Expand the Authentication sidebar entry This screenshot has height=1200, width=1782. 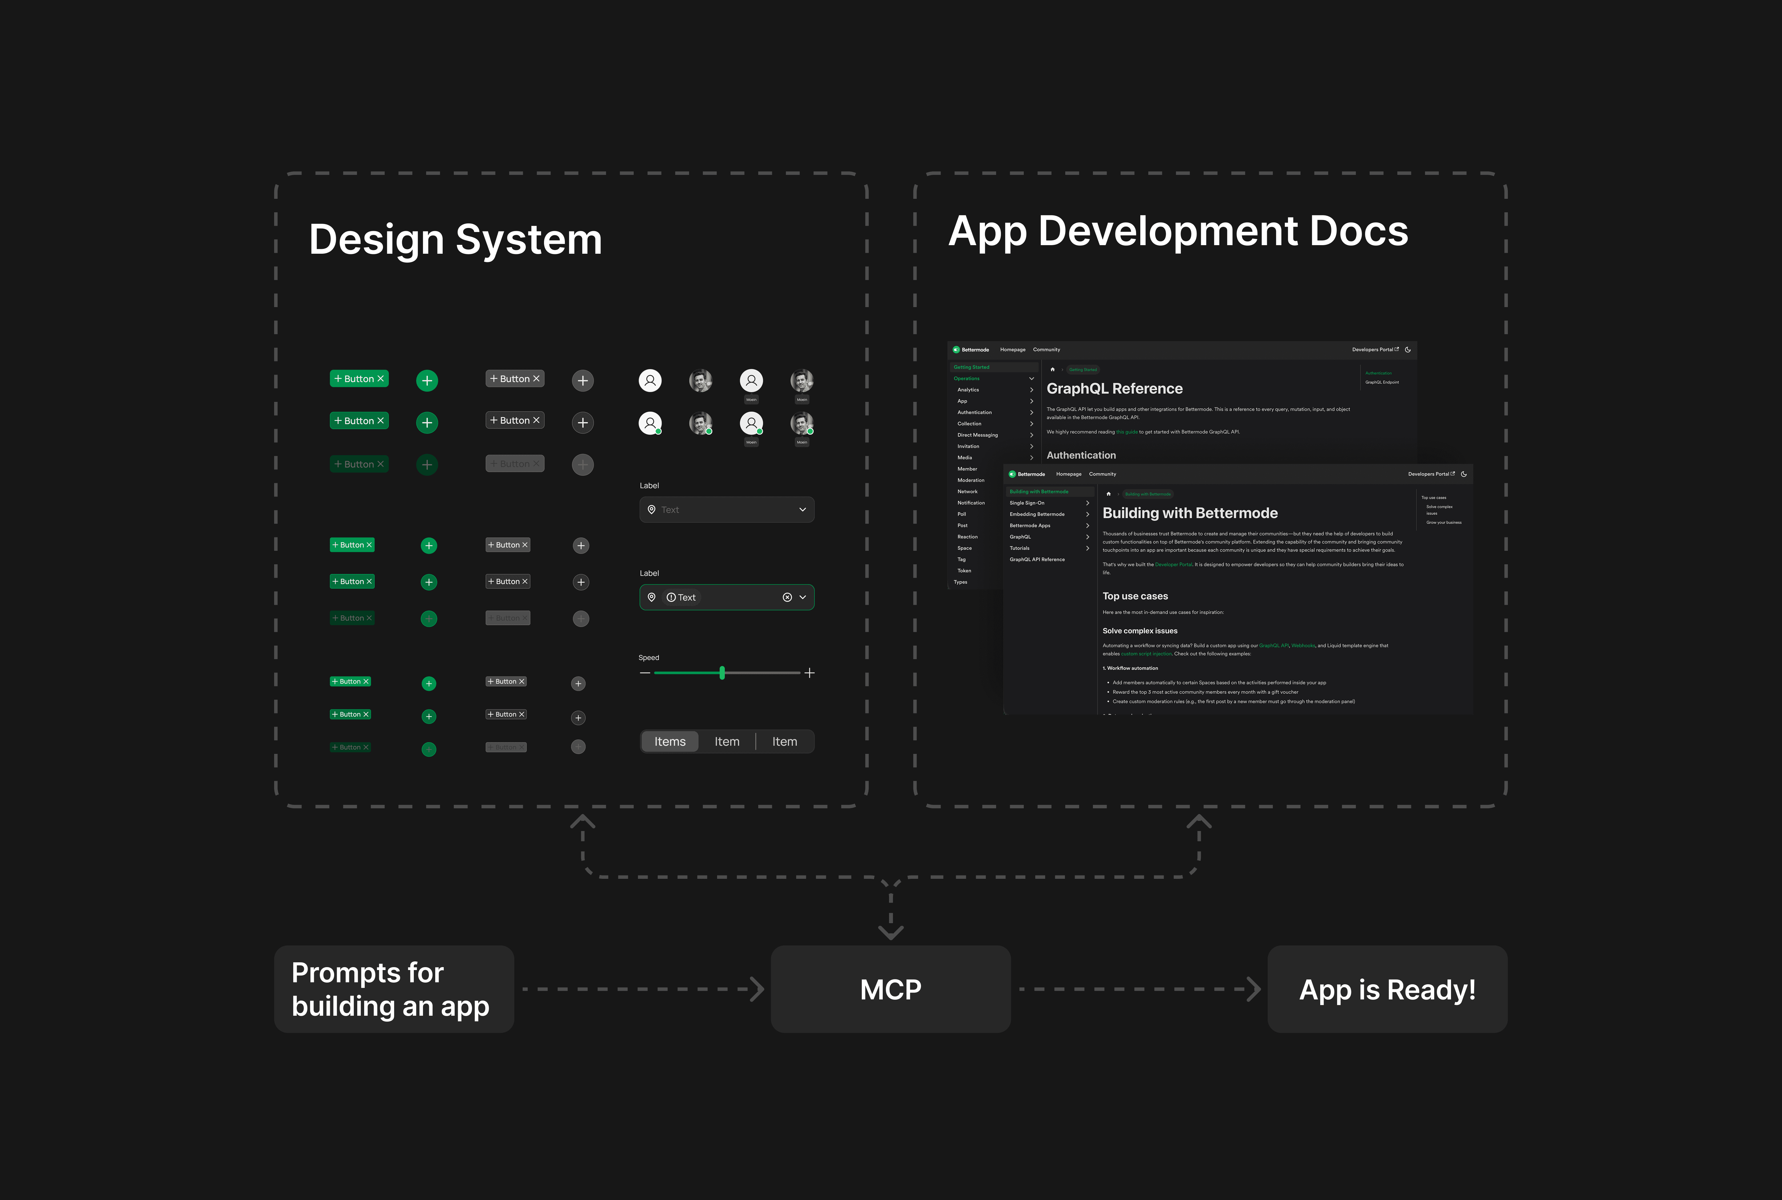1032,413
